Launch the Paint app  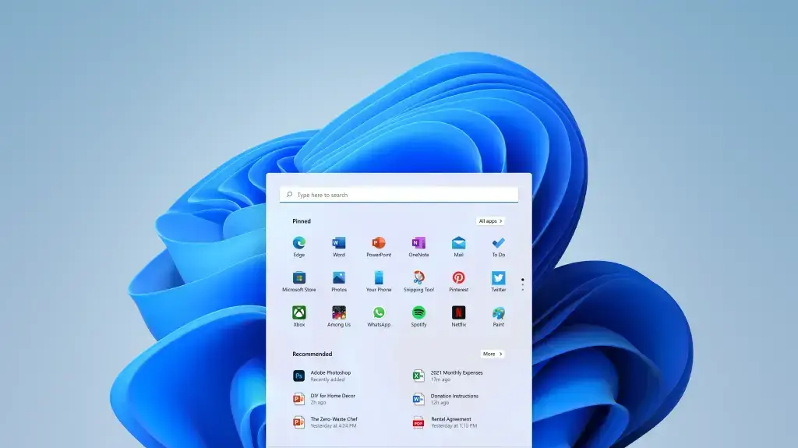click(x=498, y=316)
